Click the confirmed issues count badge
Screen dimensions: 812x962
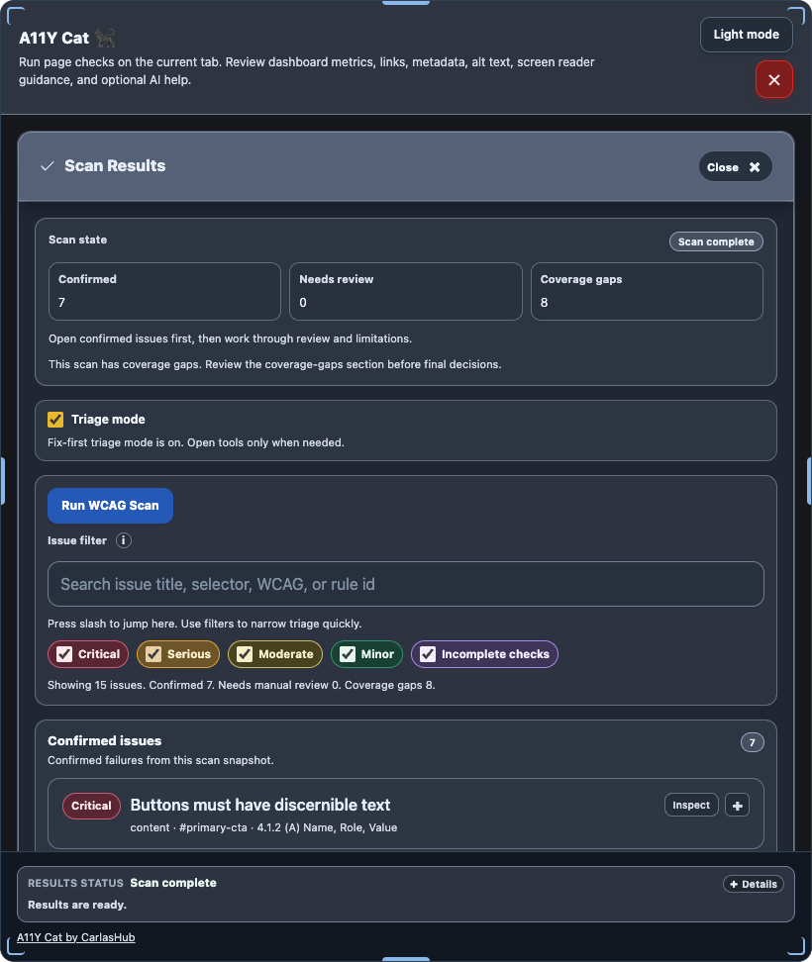point(752,742)
